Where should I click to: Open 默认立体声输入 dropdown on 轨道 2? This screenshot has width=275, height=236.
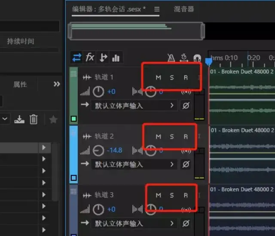pyautogui.click(x=134, y=164)
